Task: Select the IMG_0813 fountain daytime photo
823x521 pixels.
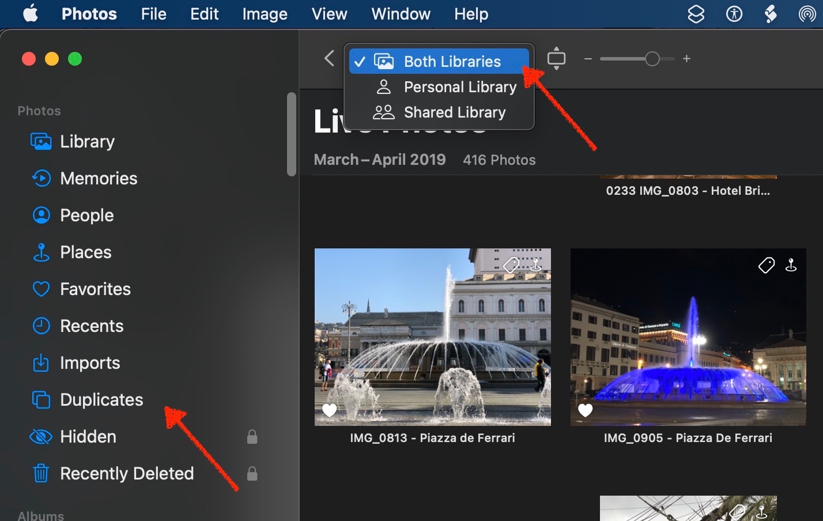Action: [433, 337]
